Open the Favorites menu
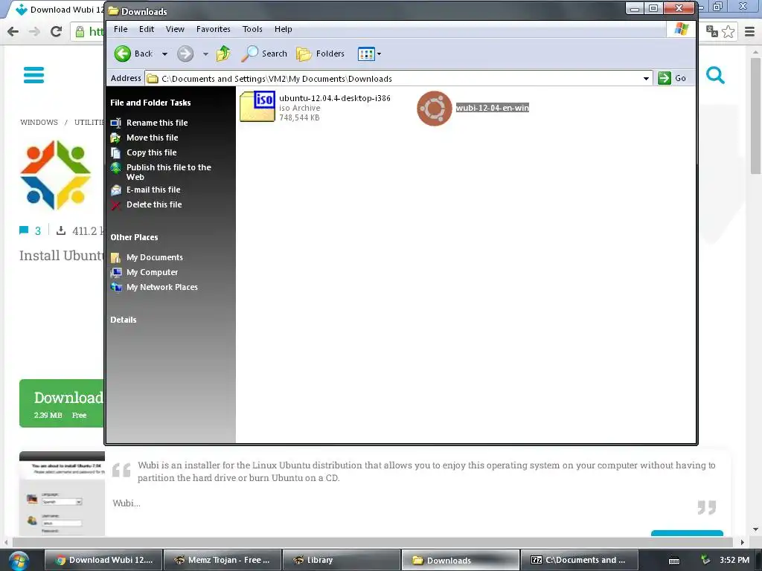The image size is (762, 571). [214, 29]
